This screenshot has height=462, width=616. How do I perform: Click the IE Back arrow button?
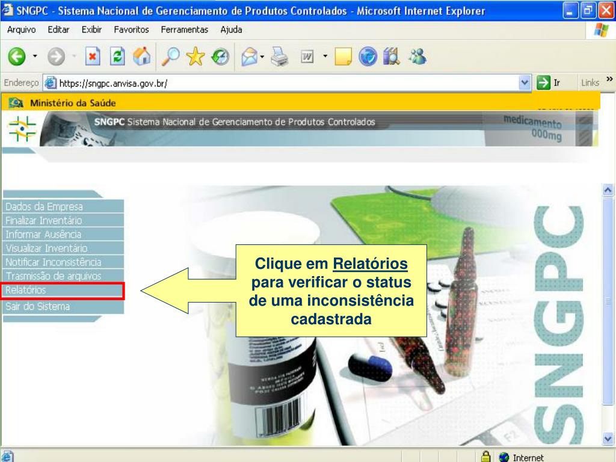[x=17, y=57]
